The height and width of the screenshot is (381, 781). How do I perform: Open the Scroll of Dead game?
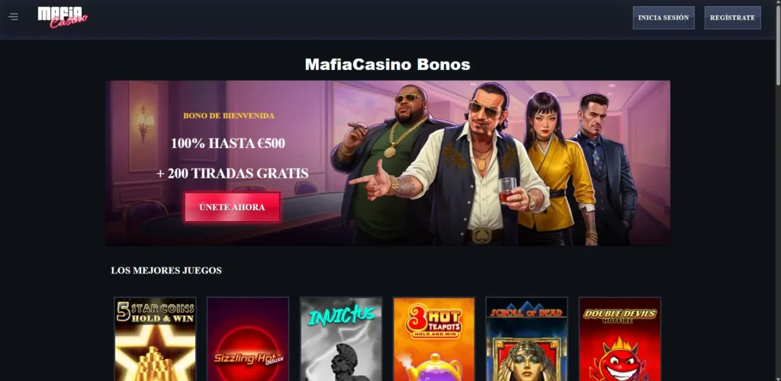click(527, 339)
